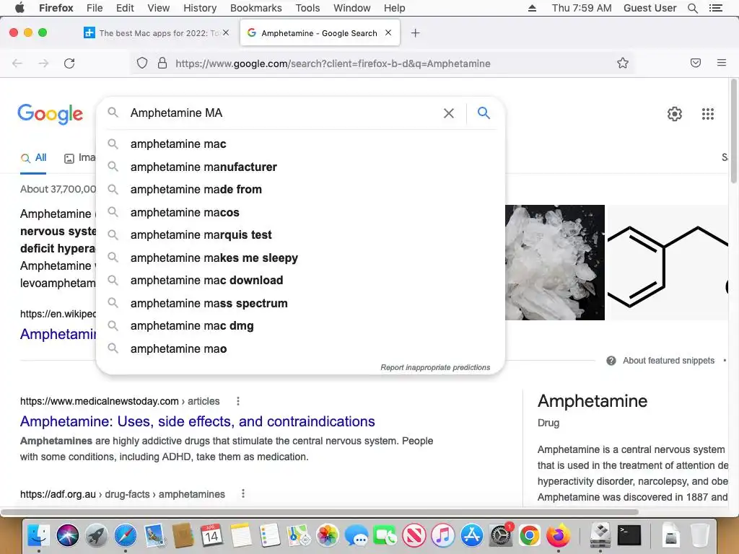
Task: Choose suggestion 'amphetamine made from'
Action: tap(300, 190)
